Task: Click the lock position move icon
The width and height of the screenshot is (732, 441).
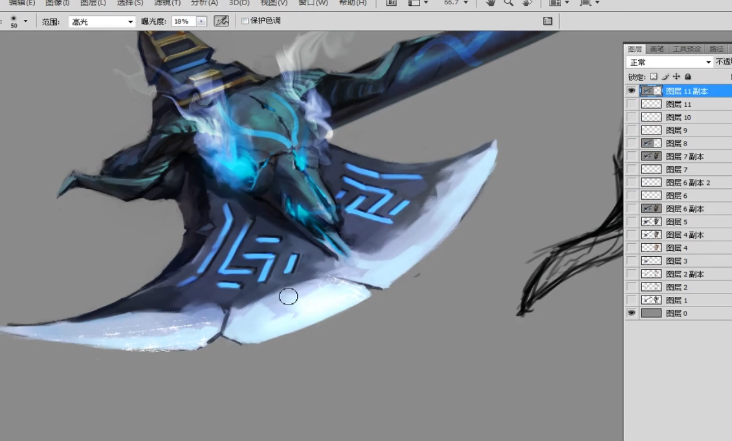Action: (x=676, y=76)
